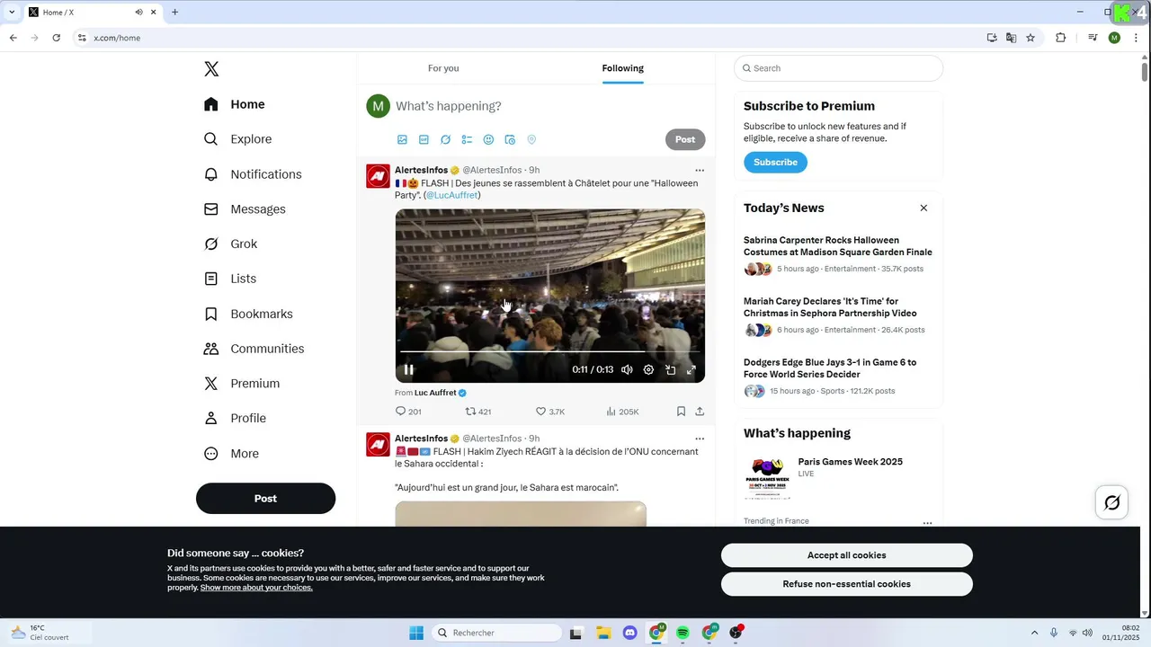Viewport: 1151px width, 647px height.
Task: Switch to the For you tab
Action: pos(443,68)
